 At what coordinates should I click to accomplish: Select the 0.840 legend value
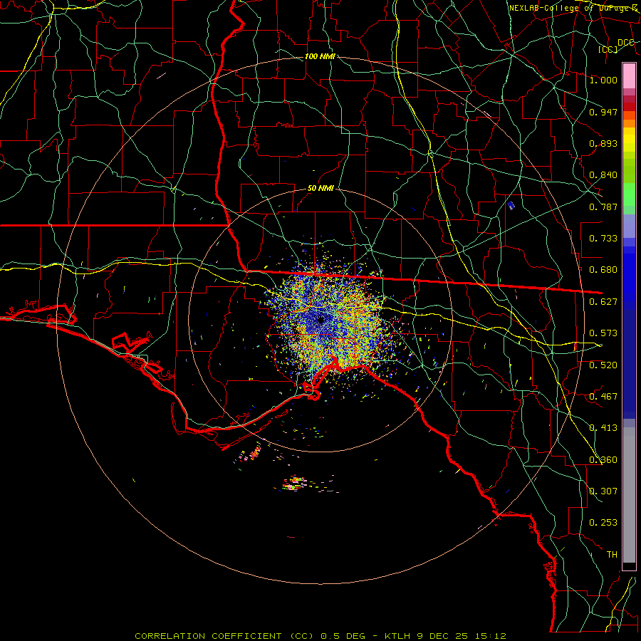point(603,175)
